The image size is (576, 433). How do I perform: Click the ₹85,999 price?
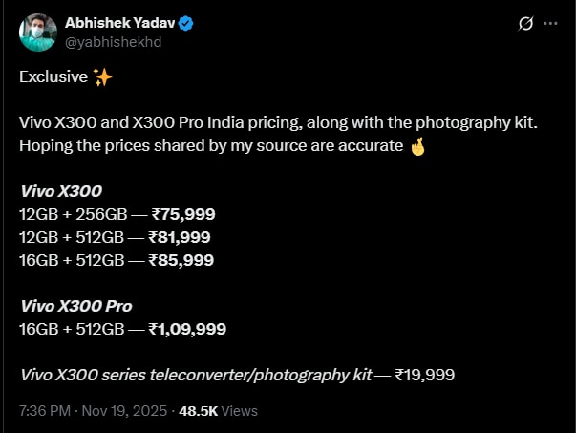coord(181,259)
